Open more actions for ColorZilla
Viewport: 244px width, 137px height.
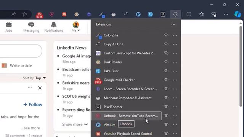(175, 35)
